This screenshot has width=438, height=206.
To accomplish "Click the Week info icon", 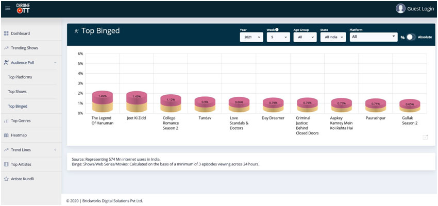I will coord(277,30).
